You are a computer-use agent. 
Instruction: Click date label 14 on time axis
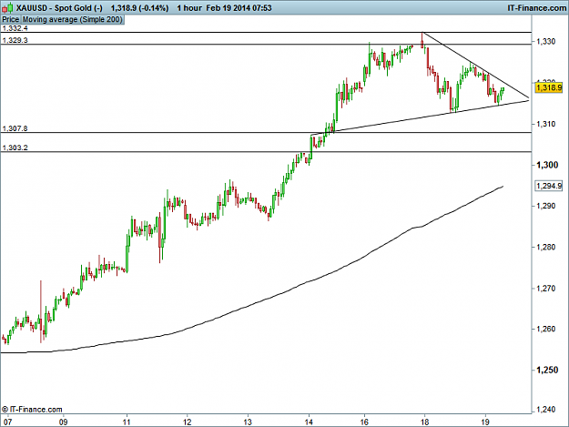tap(309, 422)
